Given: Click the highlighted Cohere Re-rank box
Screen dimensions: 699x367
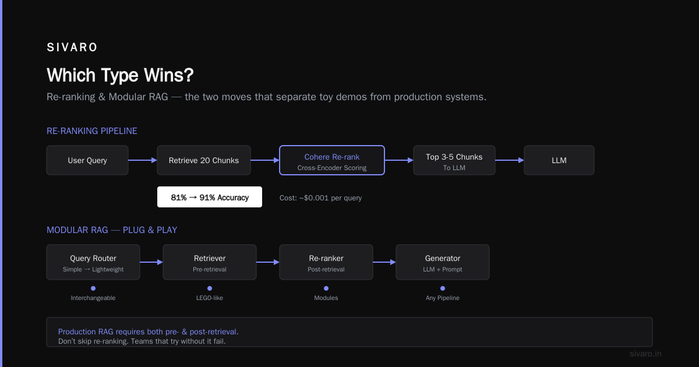Looking at the screenshot, I should (x=332, y=160).
